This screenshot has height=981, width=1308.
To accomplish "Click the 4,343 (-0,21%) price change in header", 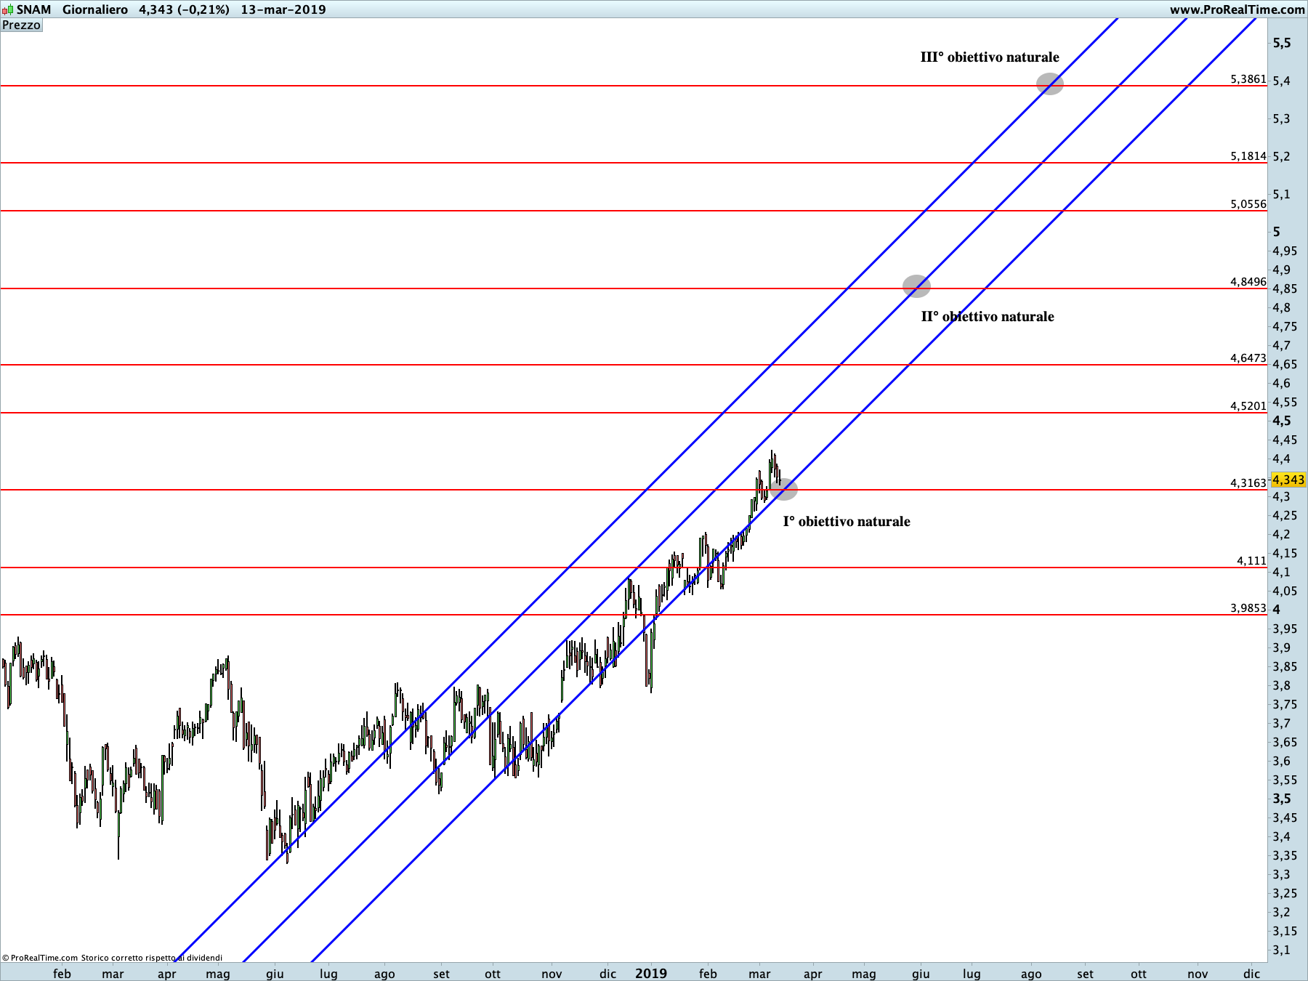I will 184,9.
